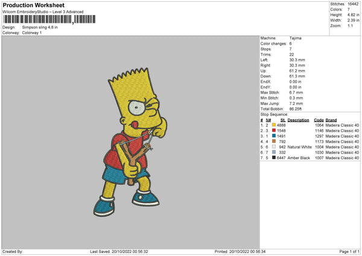Click the blue thread swatch 1297
This screenshot has height=256, width=362.
point(274,136)
